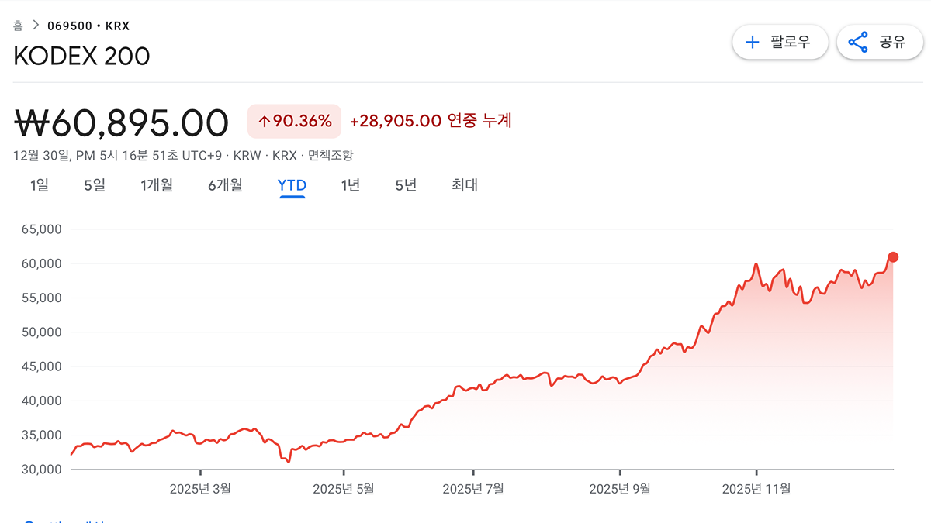Click the 2025년 7월 axis label
This screenshot has width=931, height=523.
coord(473,489)
